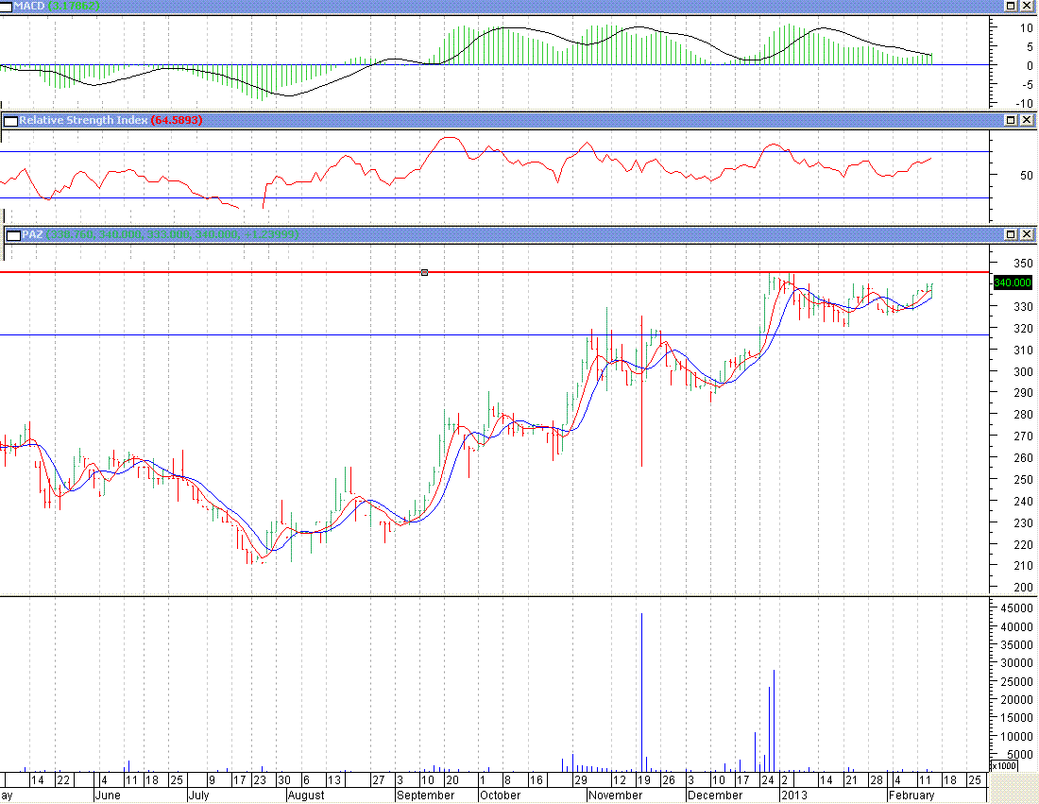Close the PAZ price panel
This screenshot has height=804, width=1039.
coord(1027,234)
